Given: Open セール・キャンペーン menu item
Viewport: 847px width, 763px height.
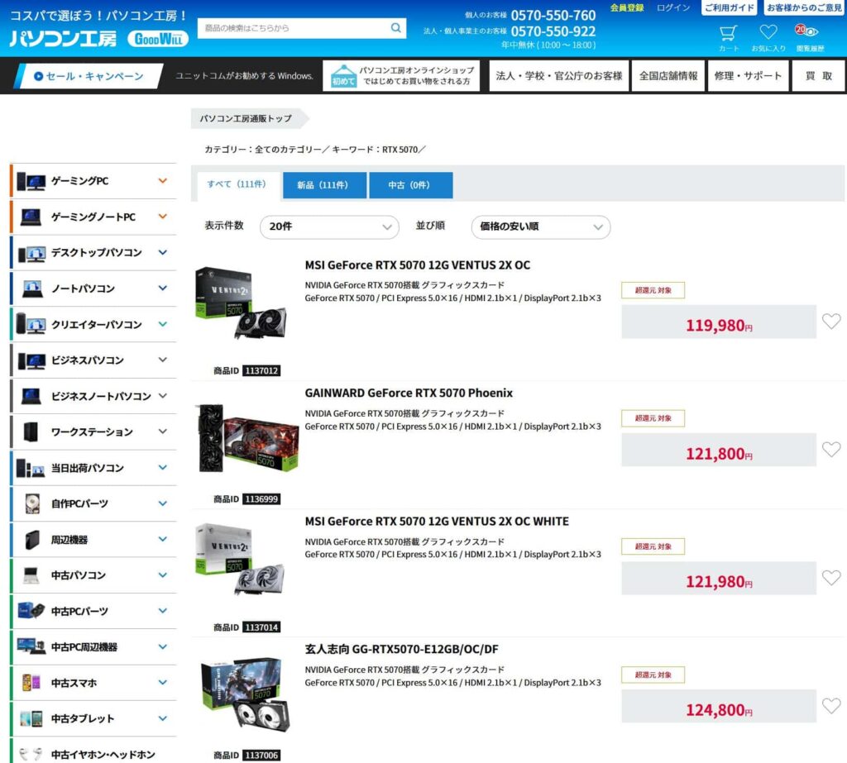Looking at the screenshot, I should tap(89, 76).
